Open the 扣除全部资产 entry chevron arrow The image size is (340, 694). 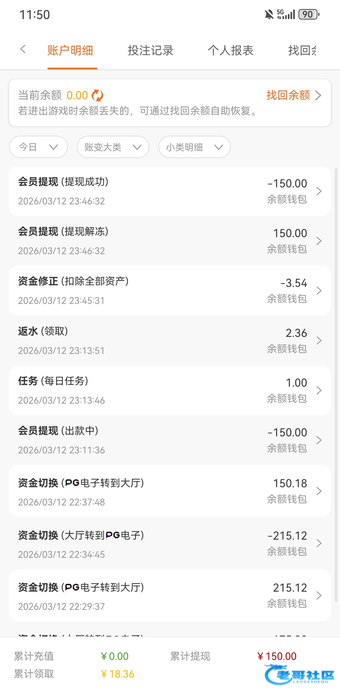click(319, 291)
